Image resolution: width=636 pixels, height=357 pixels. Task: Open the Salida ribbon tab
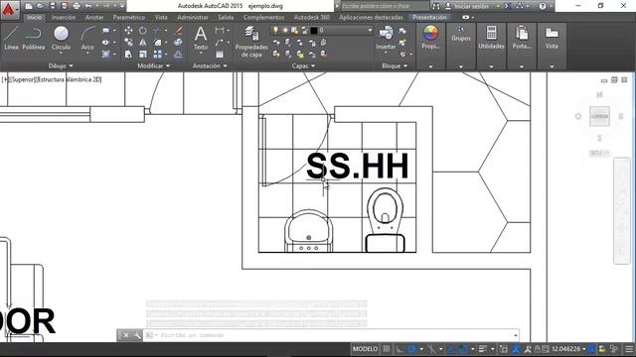click(226, 18)
